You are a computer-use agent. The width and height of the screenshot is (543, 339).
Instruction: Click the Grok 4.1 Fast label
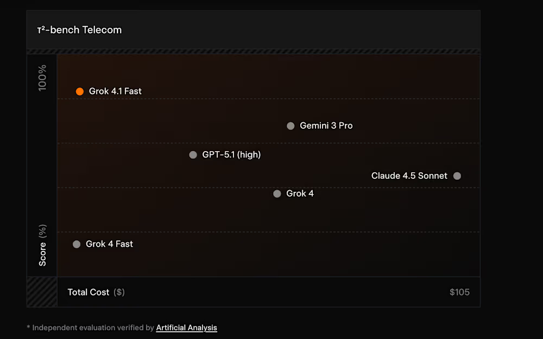point(115,91)
